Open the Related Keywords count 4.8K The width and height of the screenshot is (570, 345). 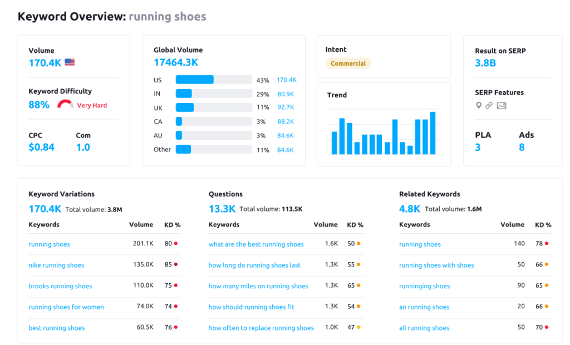(409, 209)
